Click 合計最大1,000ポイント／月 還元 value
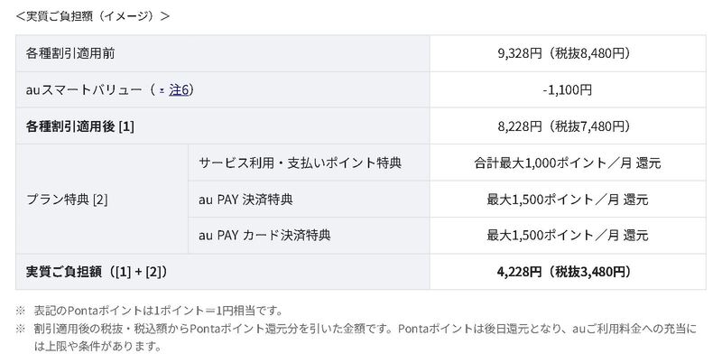 click(568, 163)
